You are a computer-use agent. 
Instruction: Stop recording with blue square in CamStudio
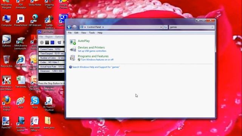[x=53, y=42]
